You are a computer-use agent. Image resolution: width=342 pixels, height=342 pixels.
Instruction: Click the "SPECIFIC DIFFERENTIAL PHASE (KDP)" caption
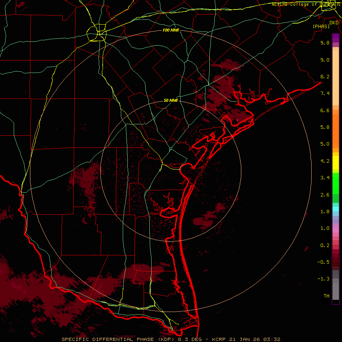[119, 339]
